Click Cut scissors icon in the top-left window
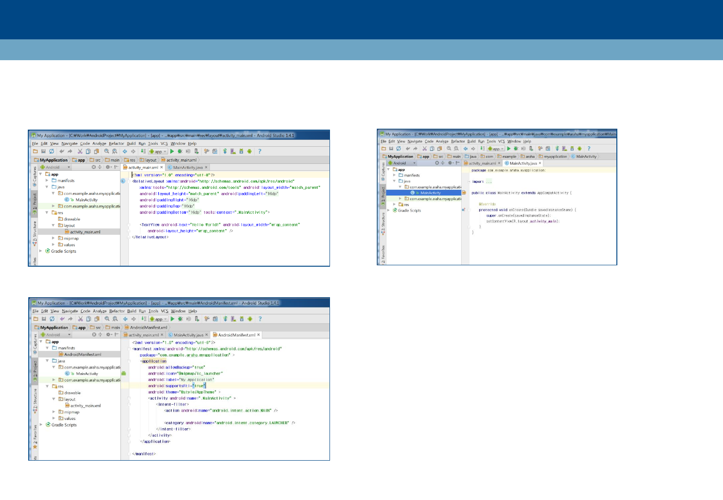This screenshot has width=723, height=500. click(80, 151)
